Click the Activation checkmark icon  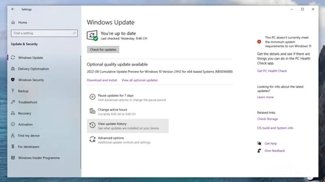coord(13,124)
